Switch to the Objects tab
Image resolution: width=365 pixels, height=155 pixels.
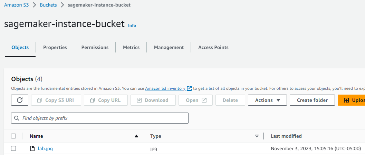coord(20,48)
